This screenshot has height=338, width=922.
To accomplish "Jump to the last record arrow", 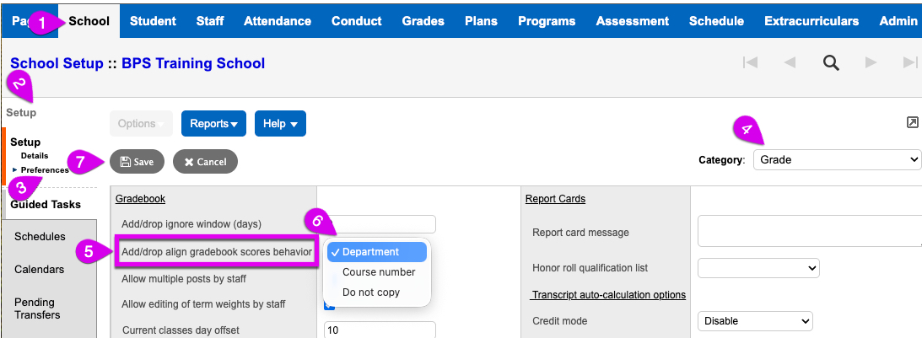I will 909,62.
